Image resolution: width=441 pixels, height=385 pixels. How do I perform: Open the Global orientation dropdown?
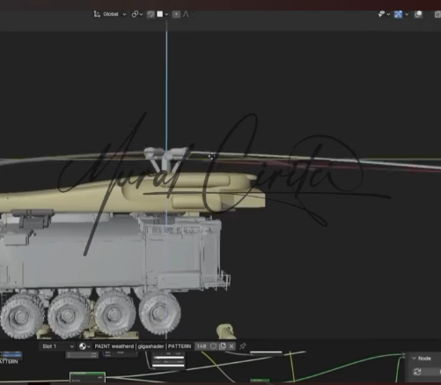click(x=114, y=14)
